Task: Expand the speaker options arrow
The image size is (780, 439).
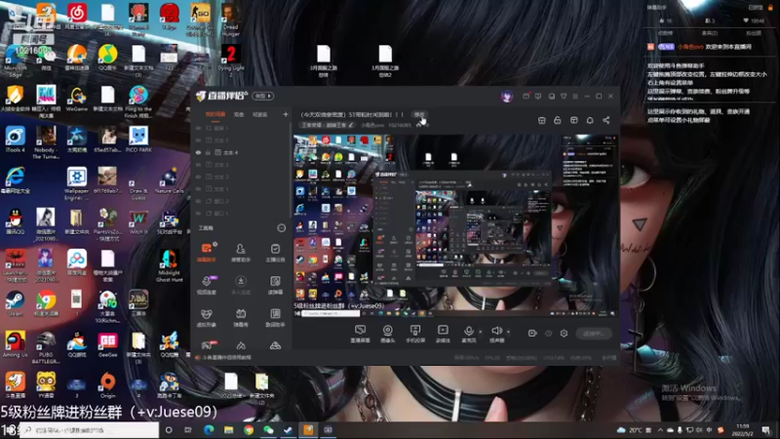Action: tap(508, 332)
